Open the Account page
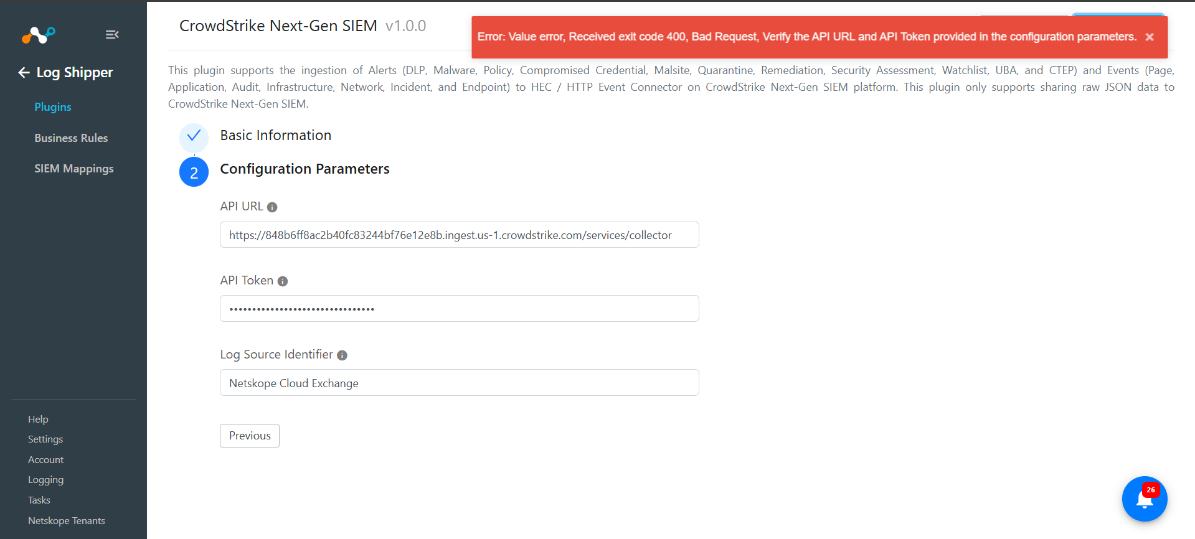The width and height of the screenshot is (1195, 539). point(46,460)
